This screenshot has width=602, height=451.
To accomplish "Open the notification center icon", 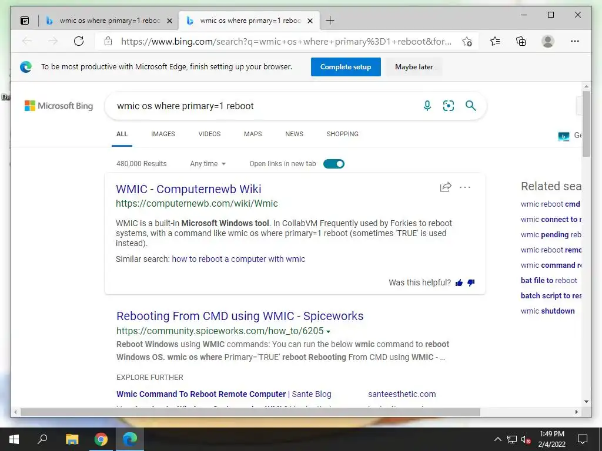I will coord(583,439).
